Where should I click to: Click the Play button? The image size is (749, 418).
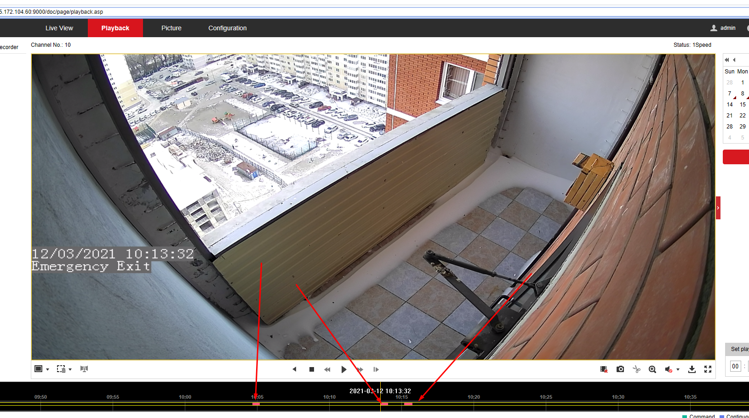coord(343,369)
